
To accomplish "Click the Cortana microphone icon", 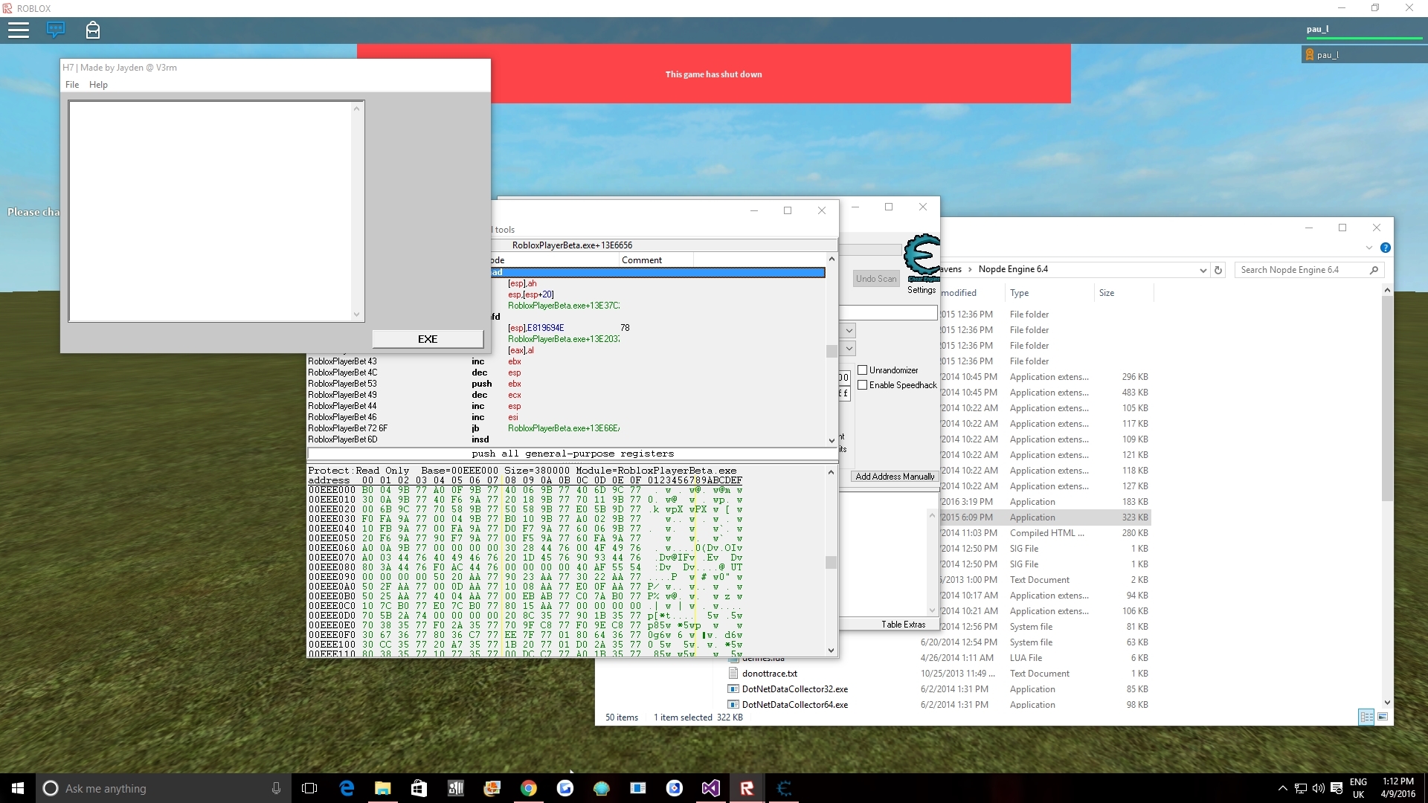I will point(276,788).
